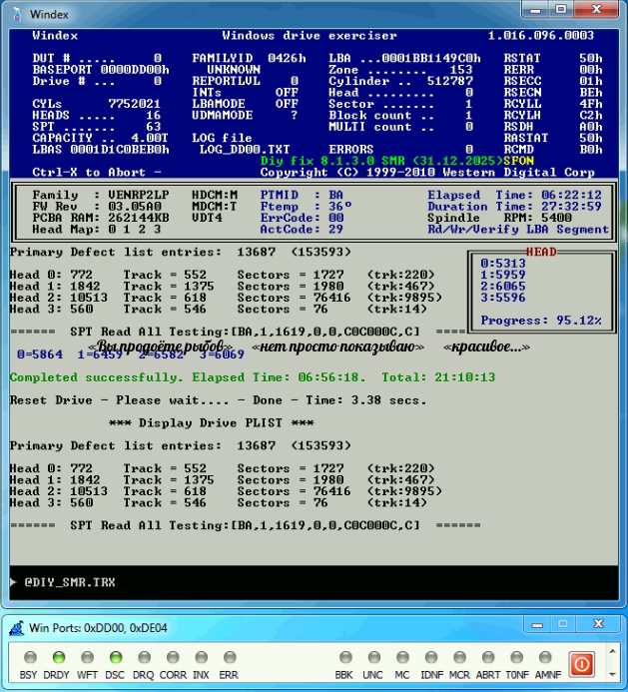
Task: Click the WFT status indicator light
Action: (88, 658)
